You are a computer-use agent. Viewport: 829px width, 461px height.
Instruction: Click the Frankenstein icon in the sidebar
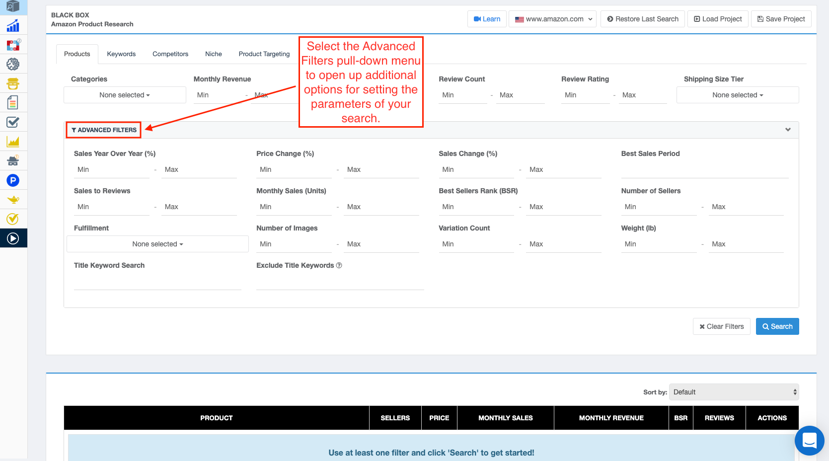click(x=13, y=83)
